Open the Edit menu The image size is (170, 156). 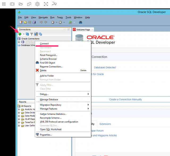[x=26, y=18]
